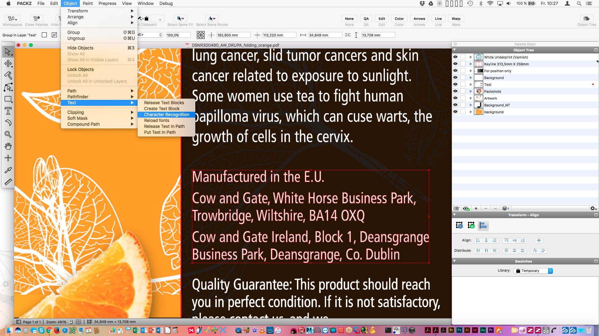Click the apply transform checkmark icon
Image resolution: width=599 pixels, height=336 pixels.
471,225
